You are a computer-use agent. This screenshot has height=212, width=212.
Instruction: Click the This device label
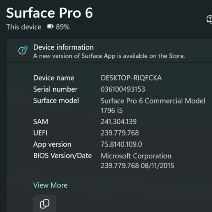click(x=24, y=27)
